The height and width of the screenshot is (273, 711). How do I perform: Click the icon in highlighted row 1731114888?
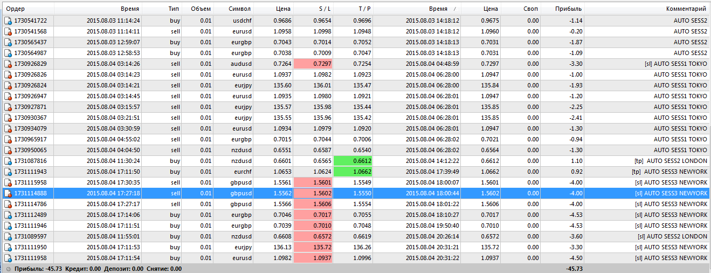tap(8, 193)
